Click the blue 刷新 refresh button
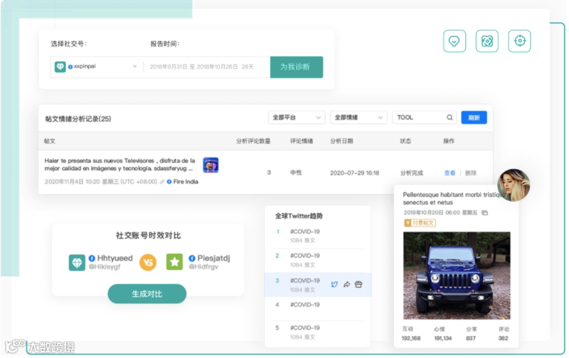This screenshot has width=569, height=358. tap(474, 117)
